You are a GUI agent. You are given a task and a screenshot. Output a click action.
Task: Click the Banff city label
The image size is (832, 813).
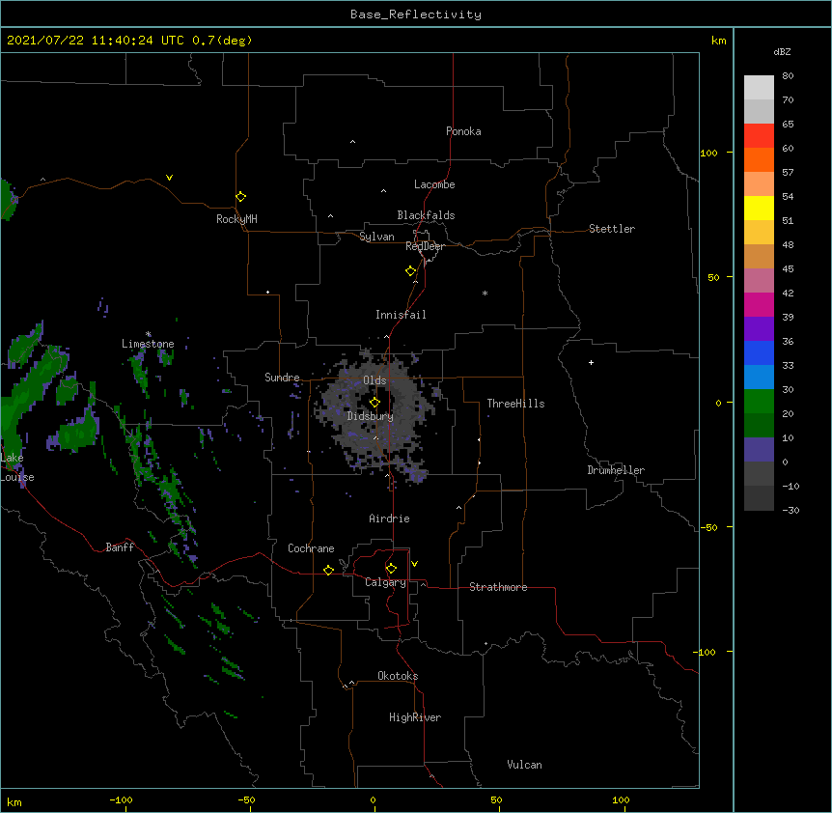tap(120, 547)
